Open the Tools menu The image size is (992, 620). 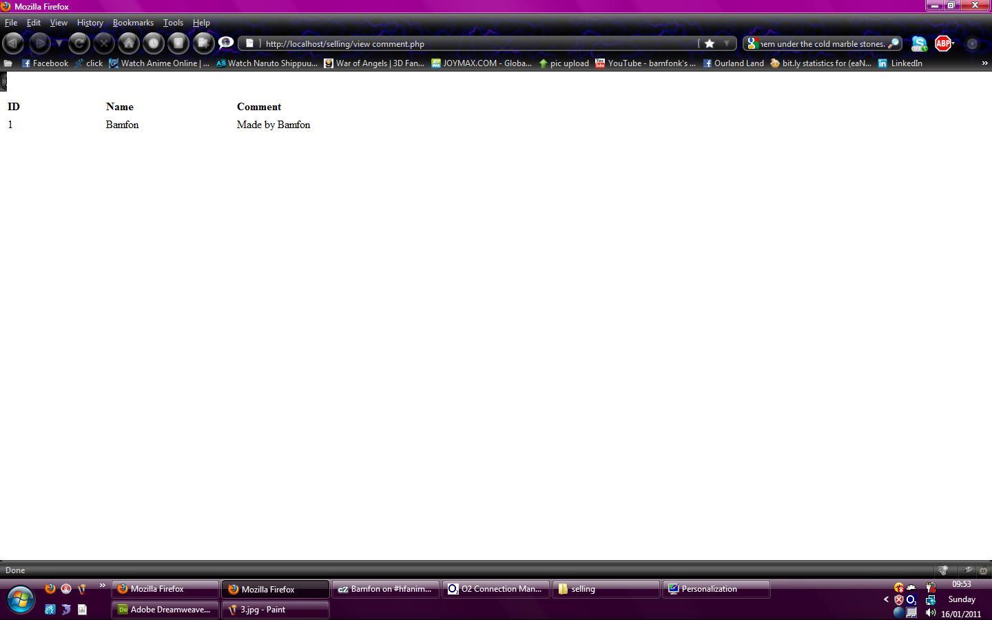(x=173, y=23)
